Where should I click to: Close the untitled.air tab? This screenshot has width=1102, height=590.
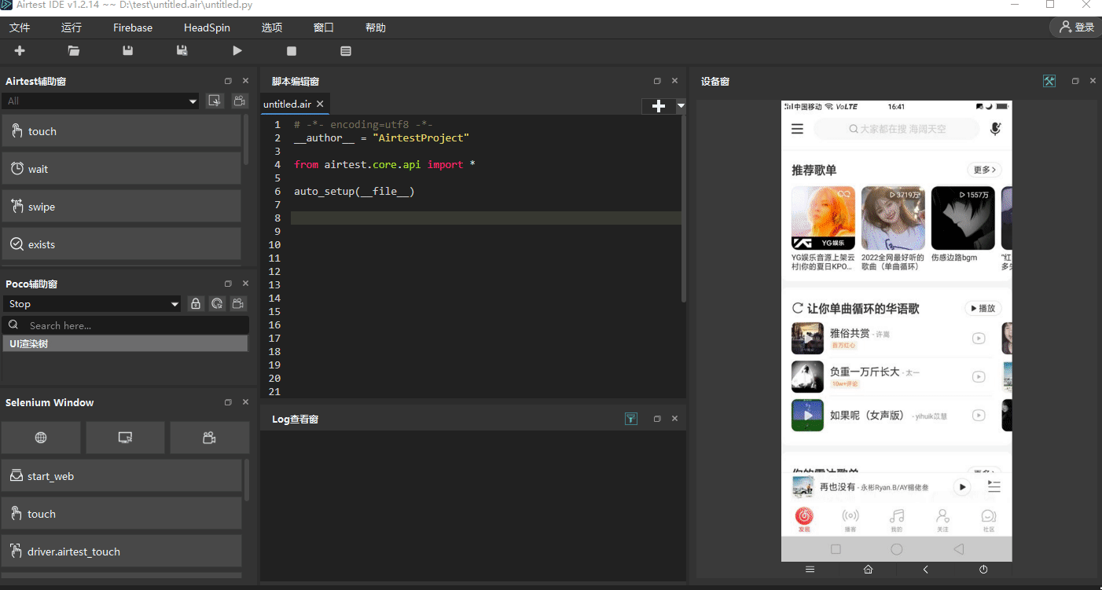click(x=320, y=104)
